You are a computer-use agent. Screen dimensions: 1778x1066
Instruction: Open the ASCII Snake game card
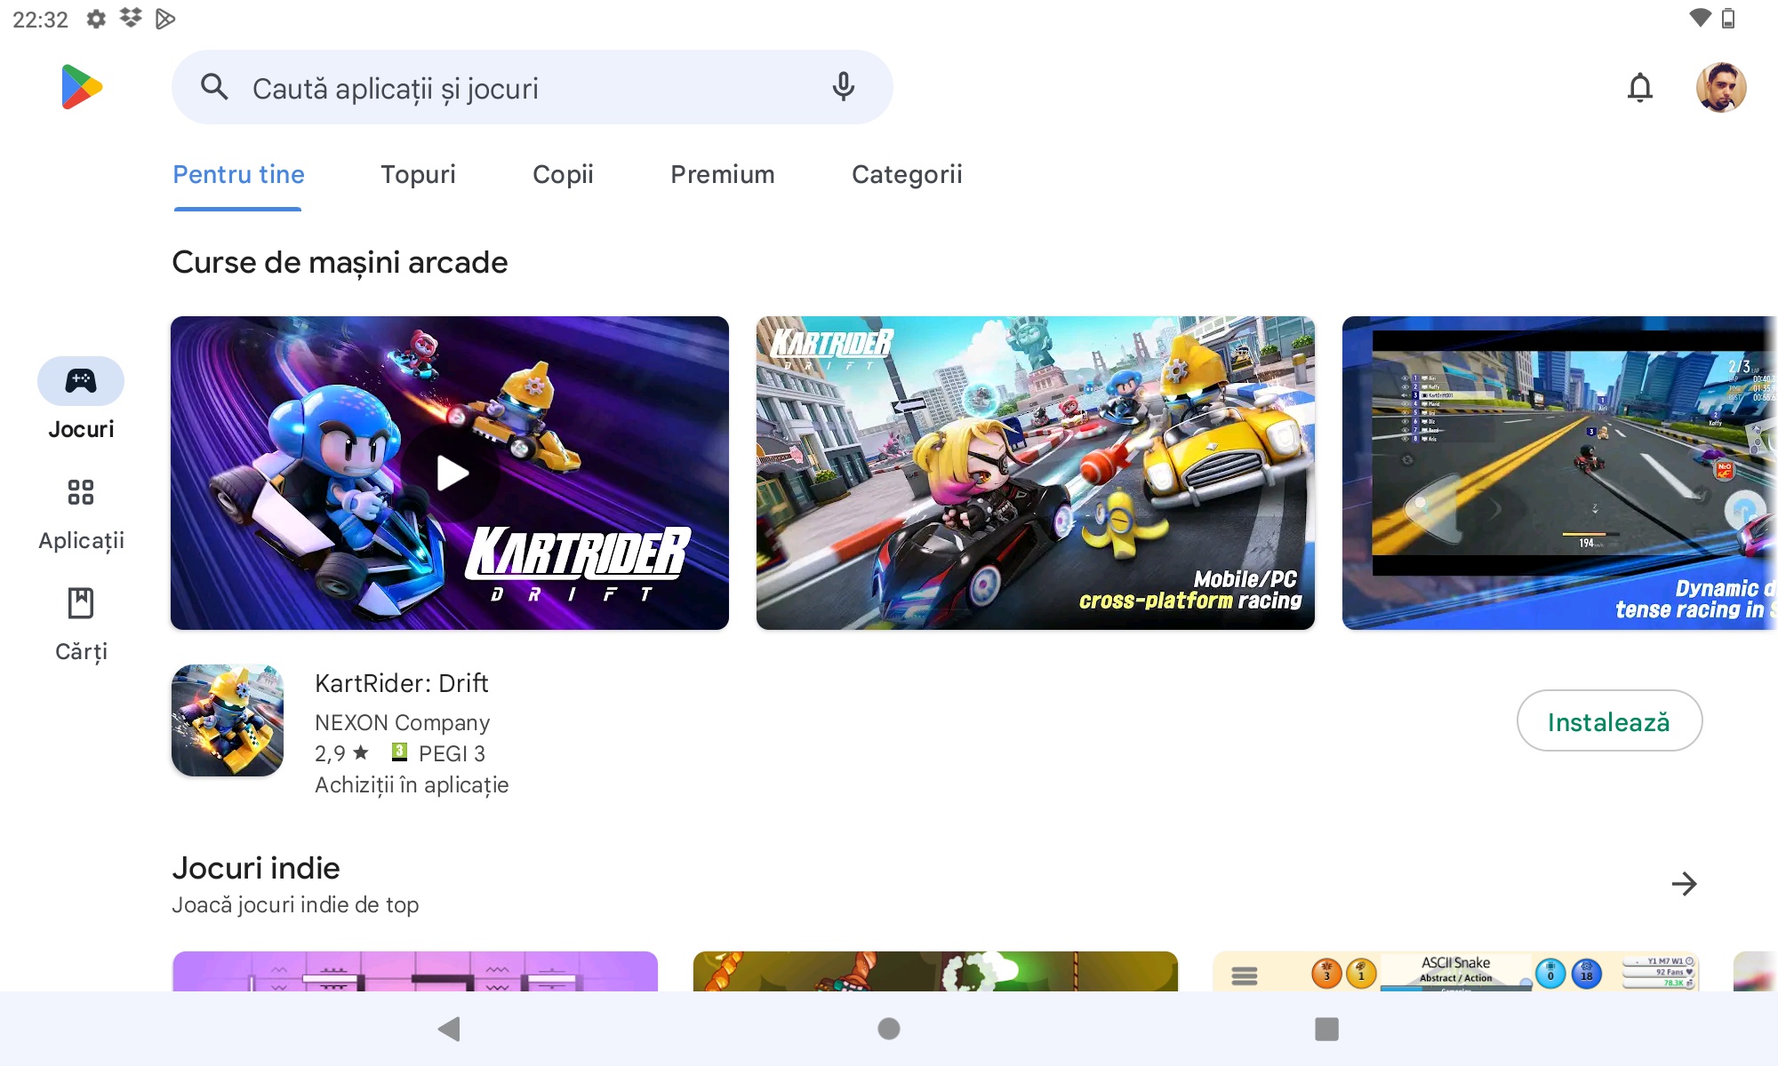(1456, 971)
